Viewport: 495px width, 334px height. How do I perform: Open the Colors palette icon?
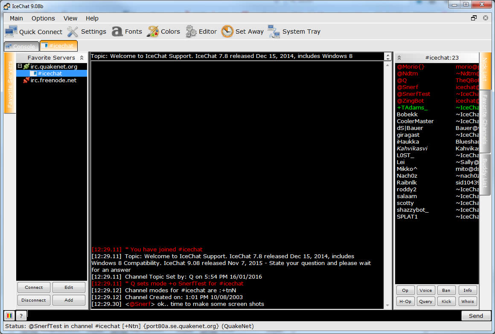(153, 32)
